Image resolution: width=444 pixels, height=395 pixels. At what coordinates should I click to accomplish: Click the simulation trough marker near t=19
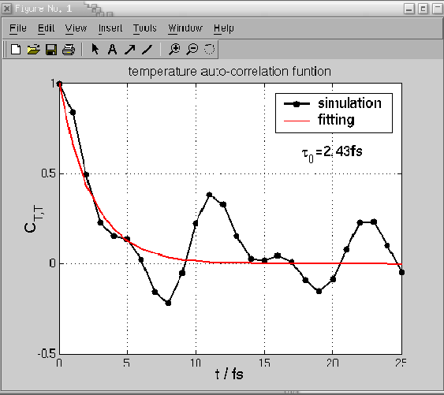(x=319, y=291)
